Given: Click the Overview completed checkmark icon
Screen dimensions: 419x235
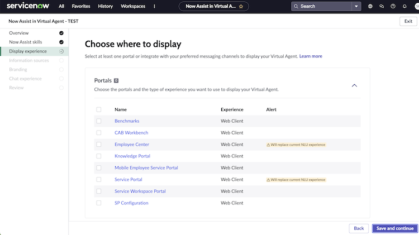Looking at the screenshot, I should click(61, 33).
